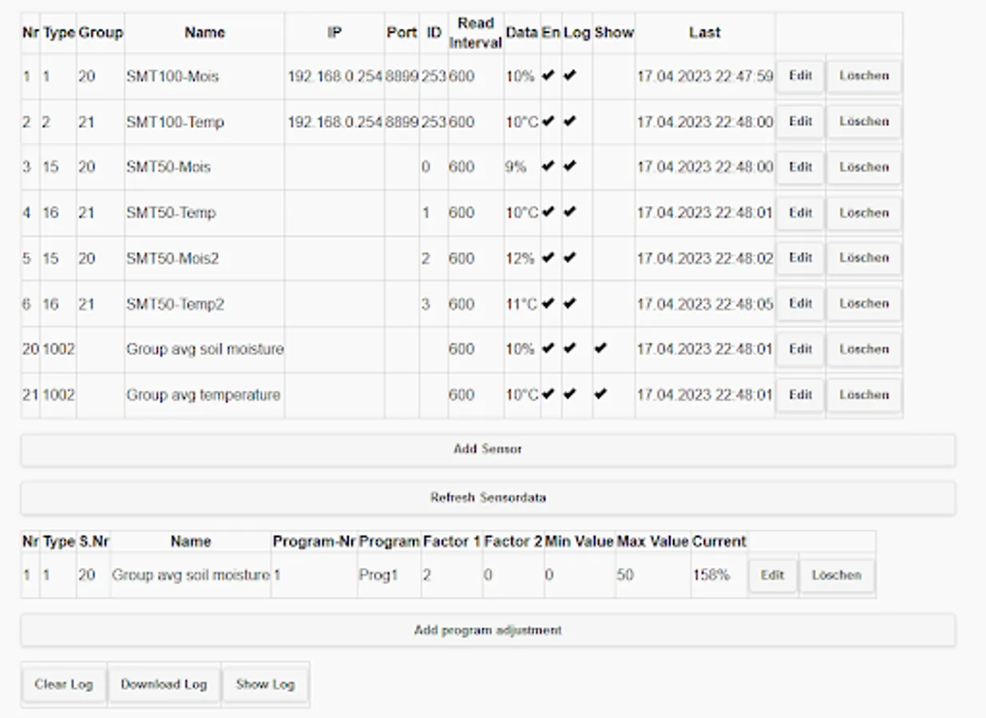Click the Read Interval column header

click(476, 33)
